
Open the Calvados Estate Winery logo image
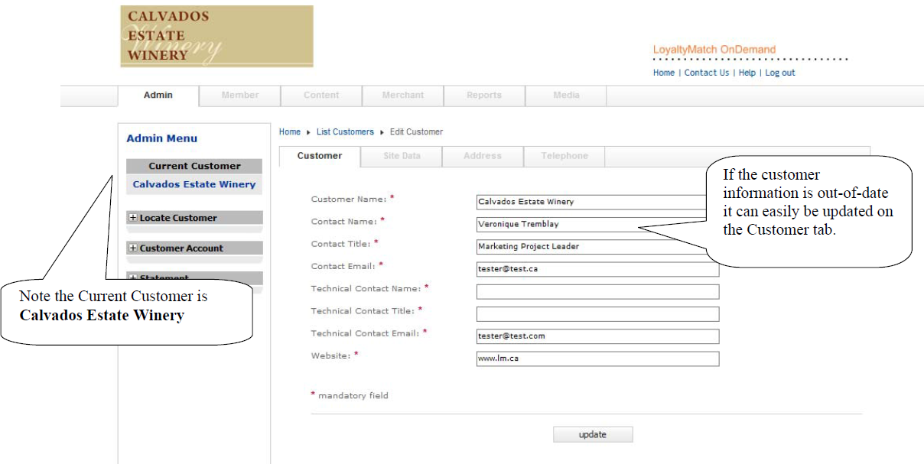click(x=216, y=36)
